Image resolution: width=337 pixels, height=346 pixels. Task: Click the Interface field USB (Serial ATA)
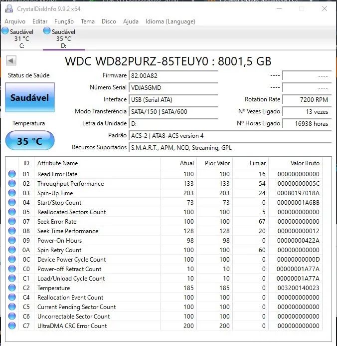coord(173,99)
